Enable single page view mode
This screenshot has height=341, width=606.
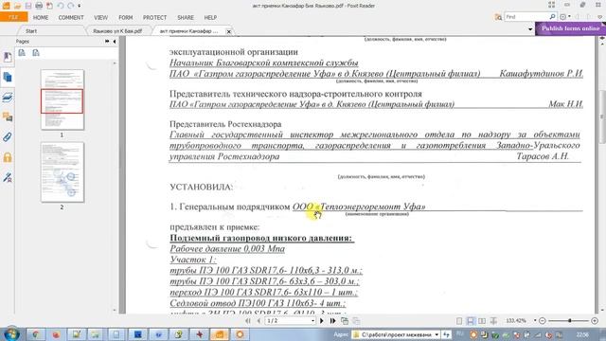pos(459,321)
